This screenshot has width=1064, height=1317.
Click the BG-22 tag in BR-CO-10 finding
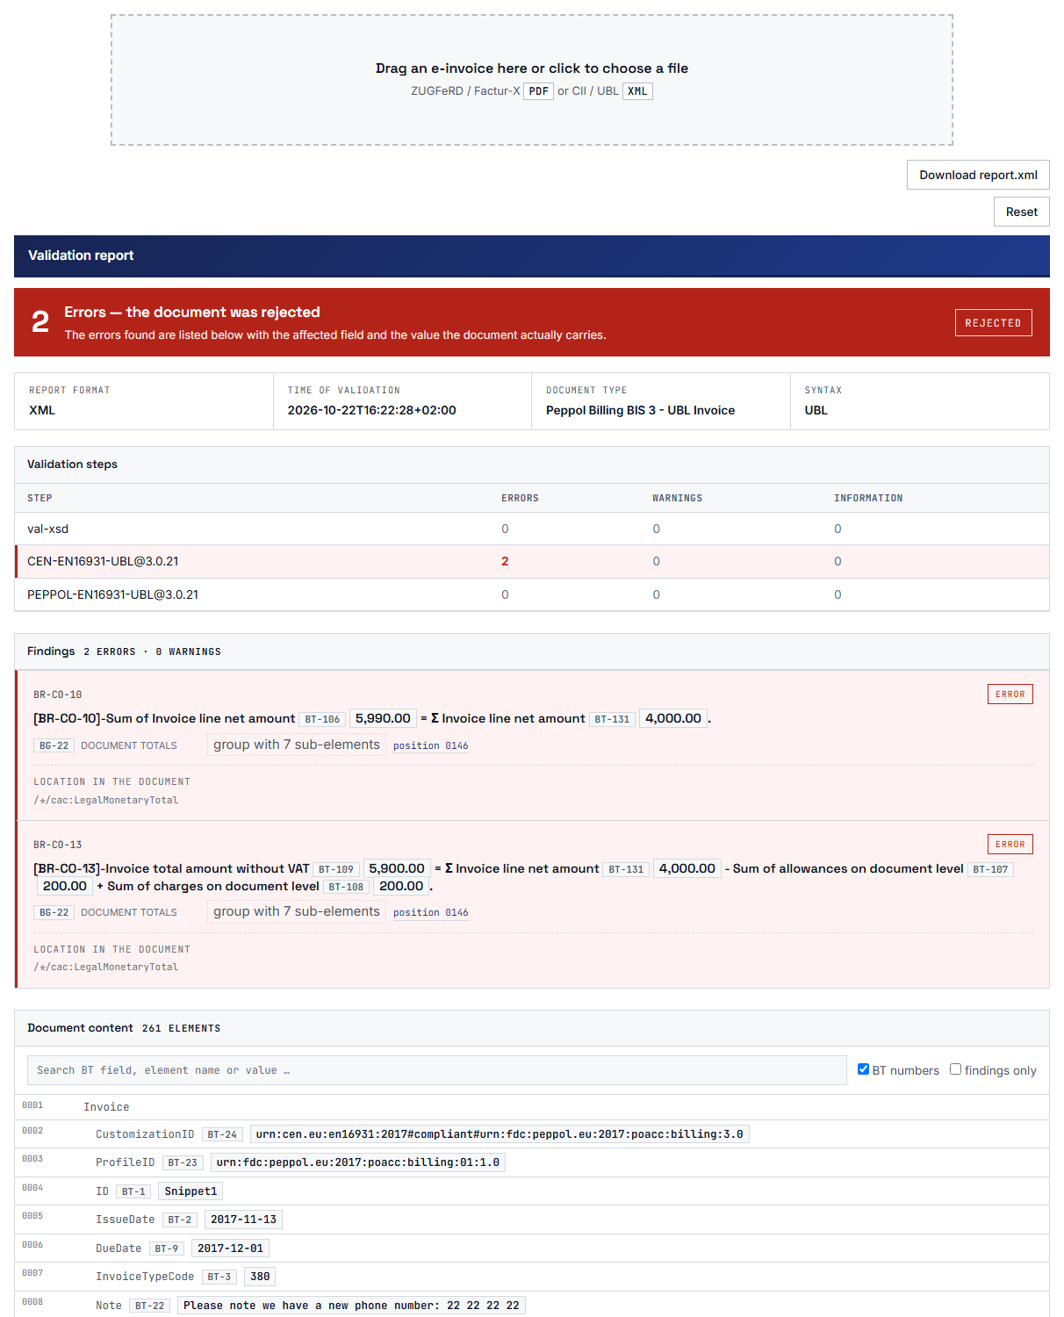coord(54,745)
